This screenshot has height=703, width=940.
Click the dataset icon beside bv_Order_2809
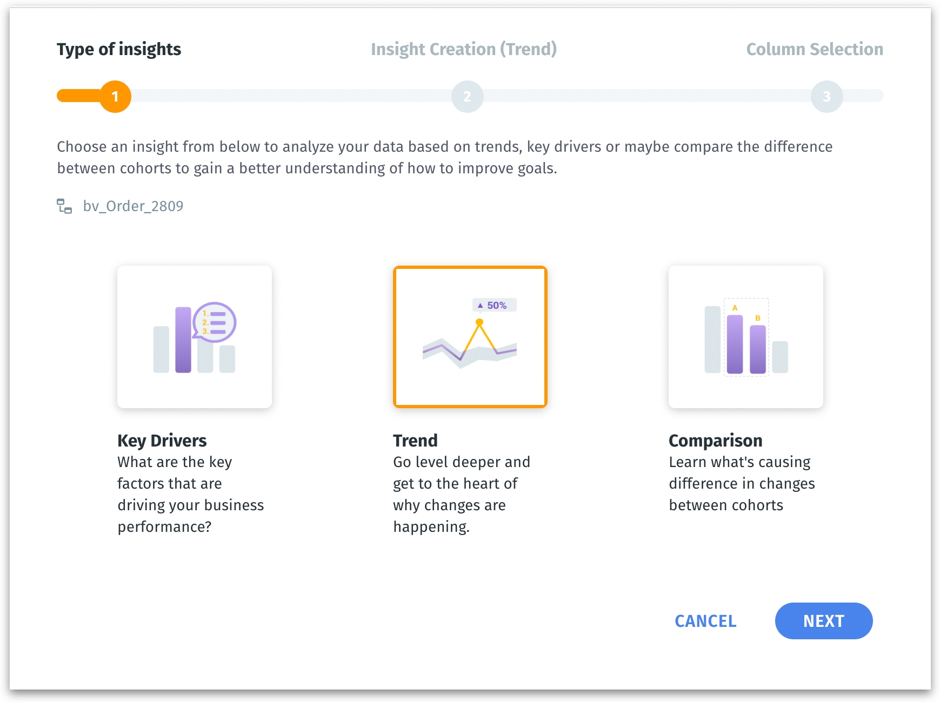pyautogui.click(x=64, y=206)
